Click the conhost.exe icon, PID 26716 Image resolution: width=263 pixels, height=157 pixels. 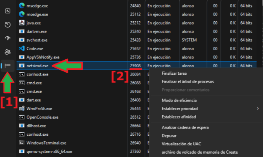click(x=22, y=134)
